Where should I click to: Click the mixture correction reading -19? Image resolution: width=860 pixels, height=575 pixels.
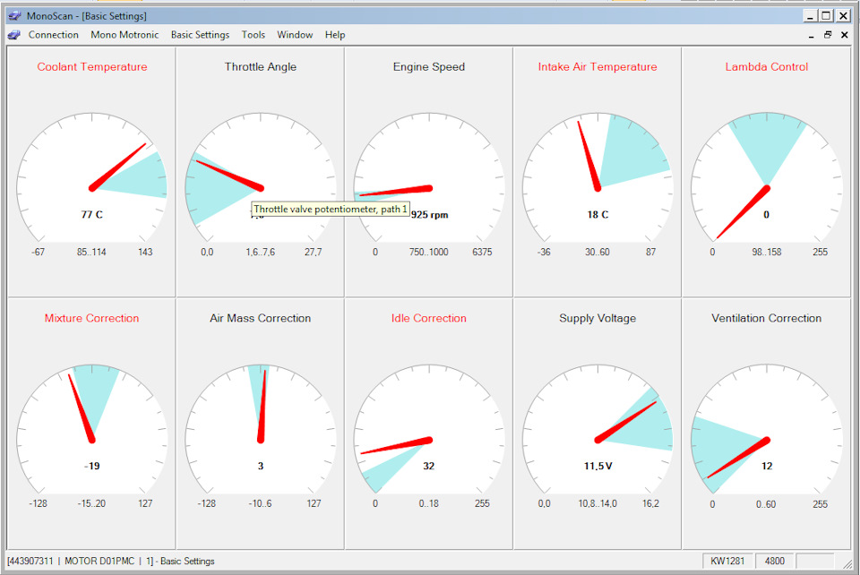click(x=92, y=466)
